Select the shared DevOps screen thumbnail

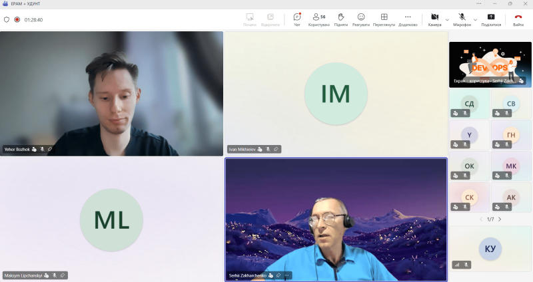click(490, 65)
